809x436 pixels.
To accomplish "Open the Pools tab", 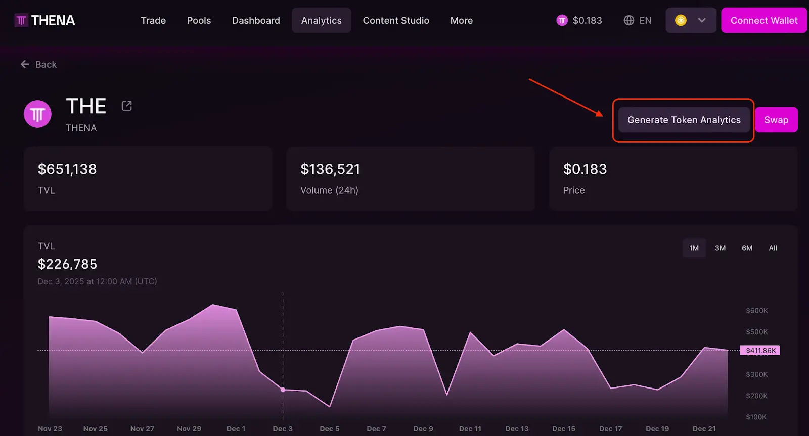I will pyautogui.click(x=199, y=20).
